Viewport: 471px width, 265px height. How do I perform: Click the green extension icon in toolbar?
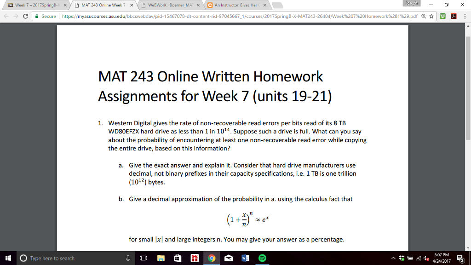443,16
